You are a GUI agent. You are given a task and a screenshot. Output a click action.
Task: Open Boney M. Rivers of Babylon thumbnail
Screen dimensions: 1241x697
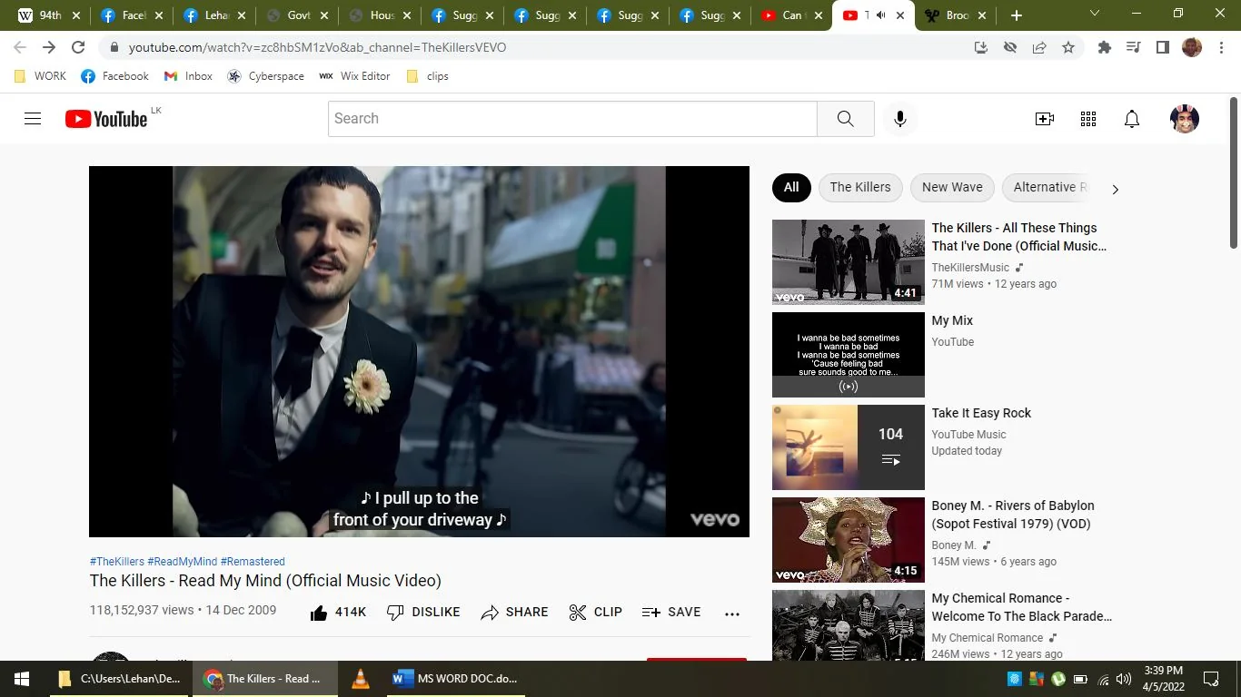849,540
